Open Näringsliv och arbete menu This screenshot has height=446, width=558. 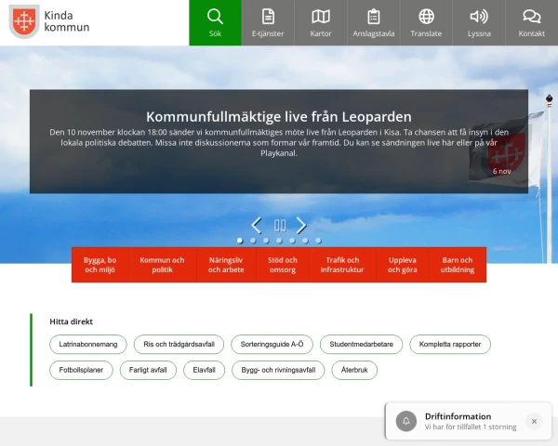click(x=226, y=265)
